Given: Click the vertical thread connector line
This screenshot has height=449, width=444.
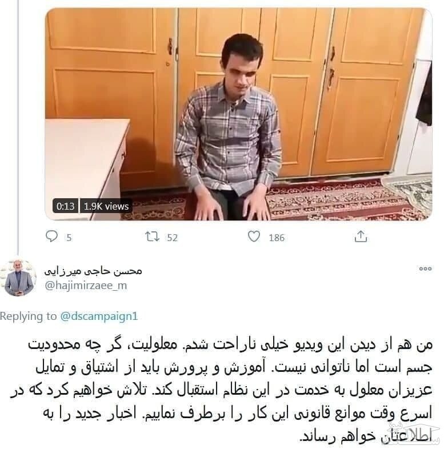Looking at the screenshot, I should click(x=18, y=126).
